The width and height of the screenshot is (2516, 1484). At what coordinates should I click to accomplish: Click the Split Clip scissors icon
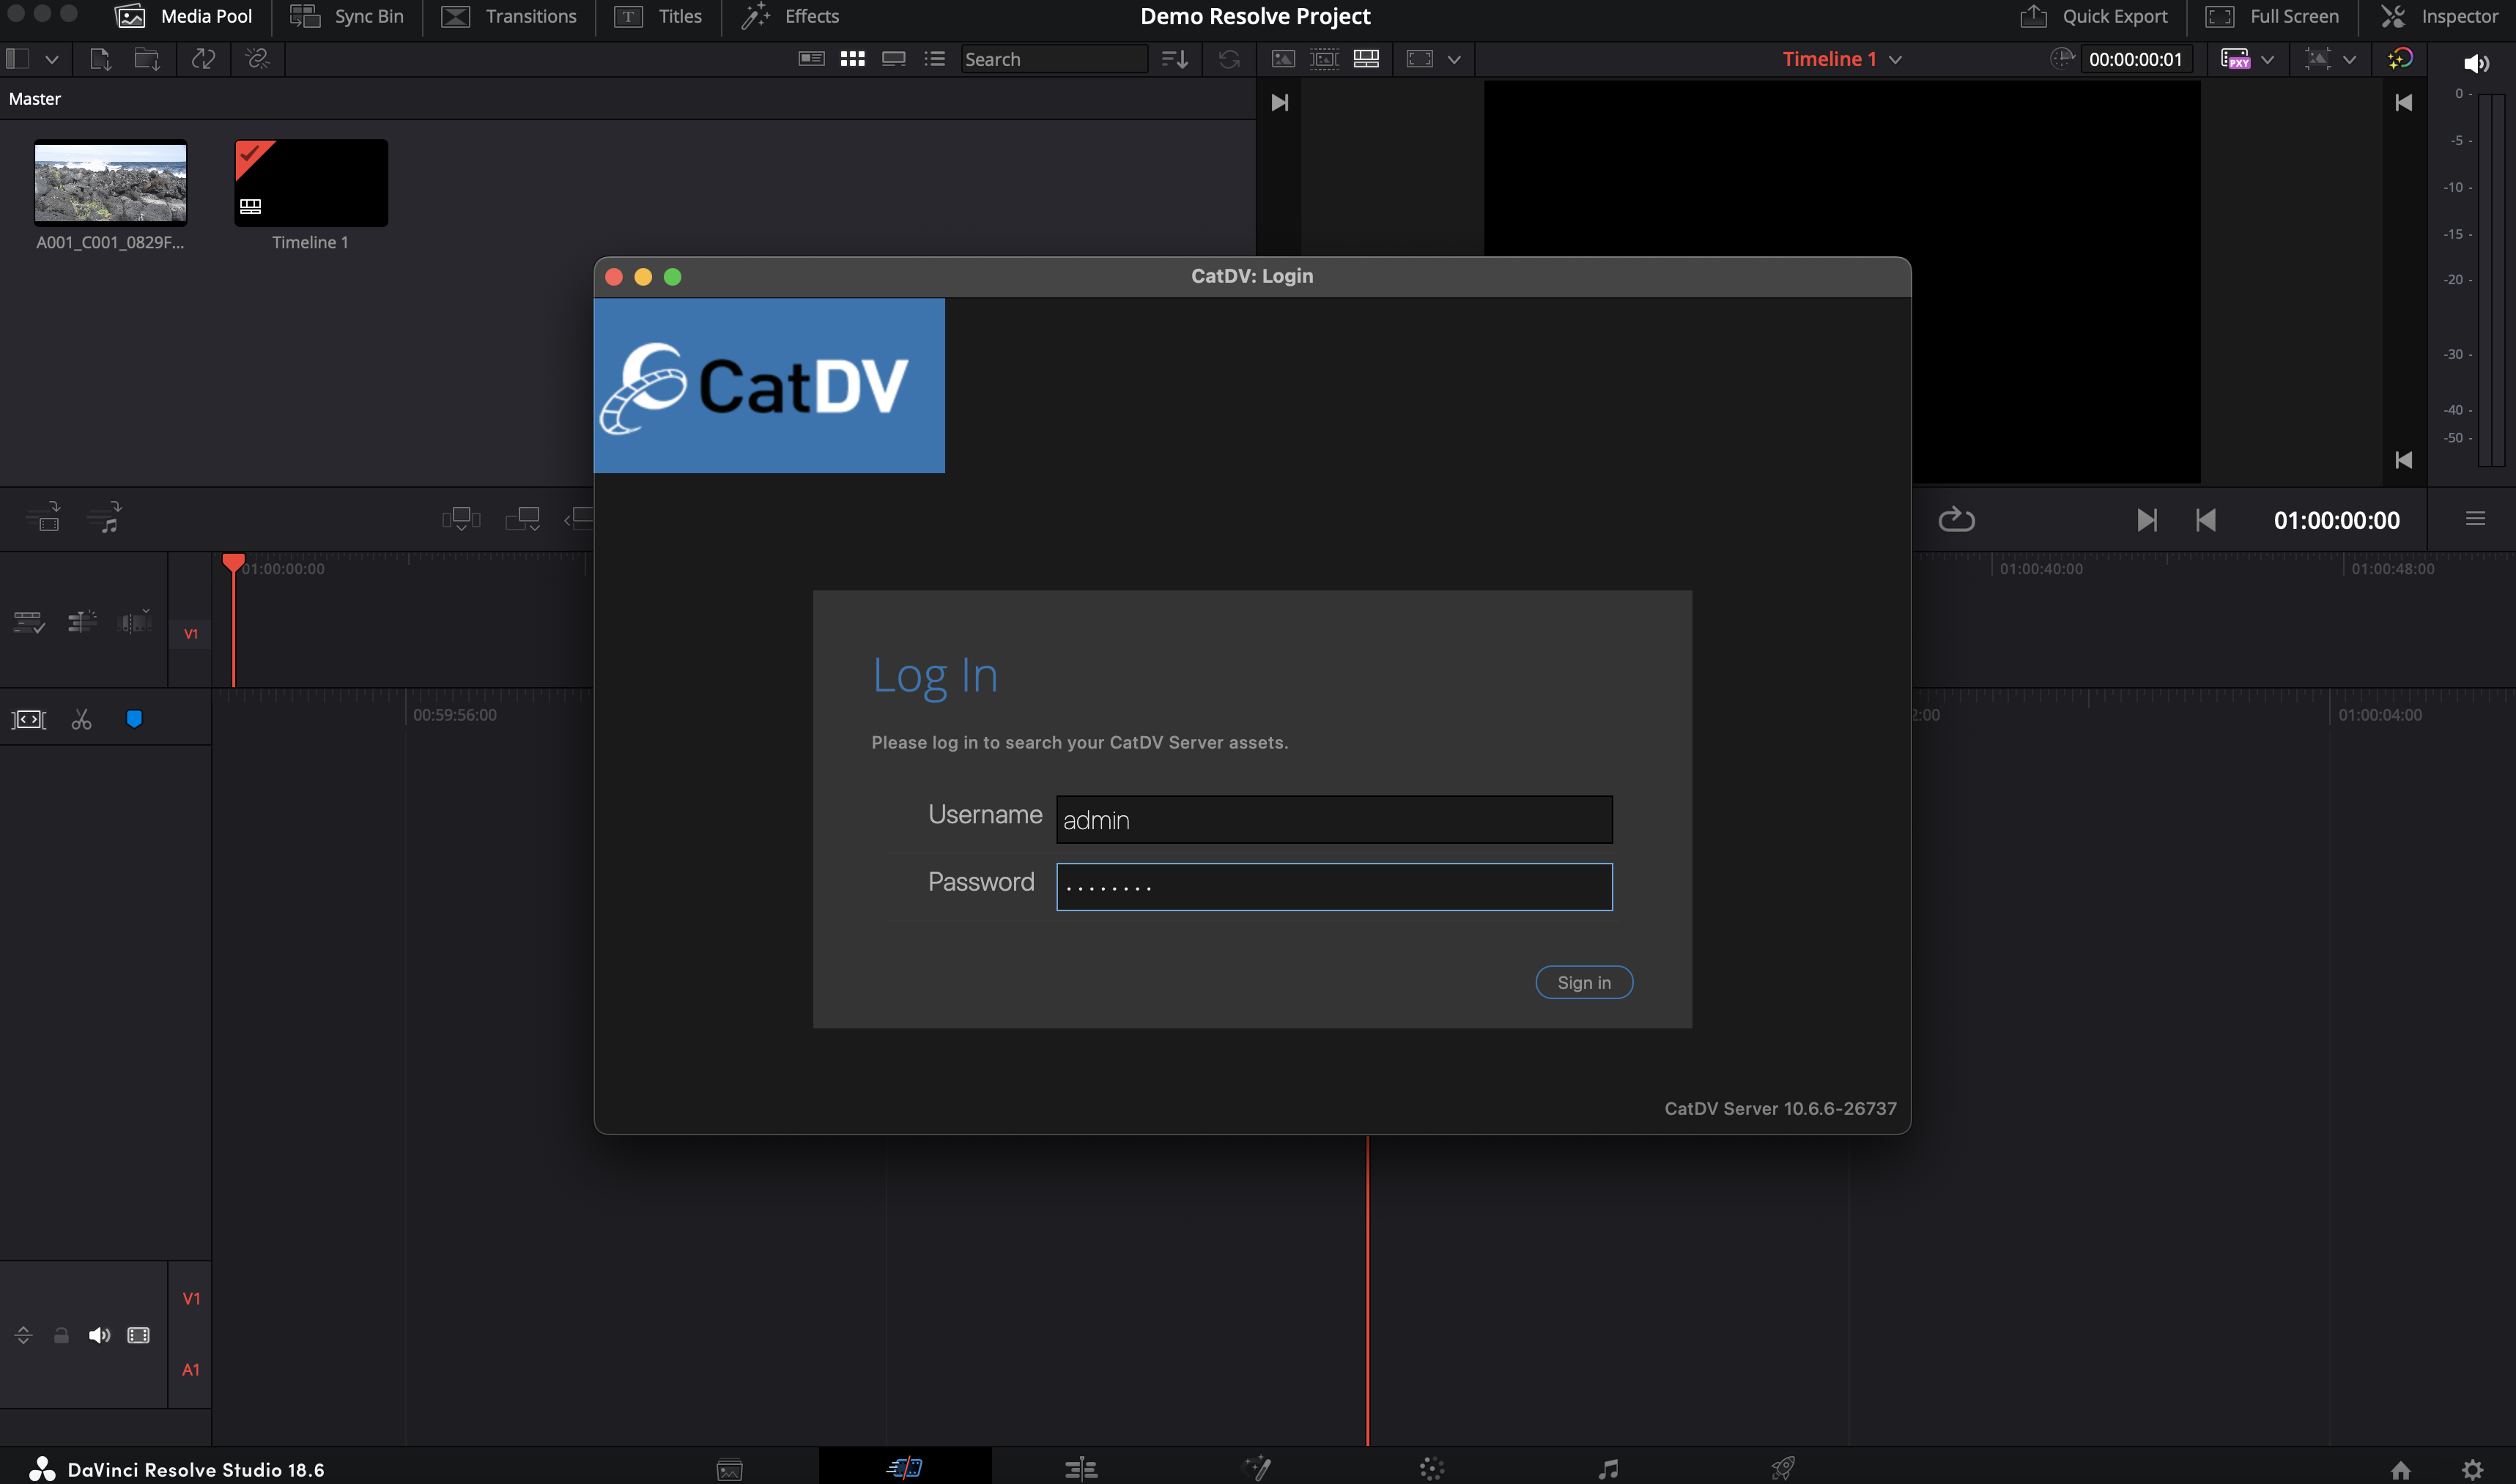point(82,719)
